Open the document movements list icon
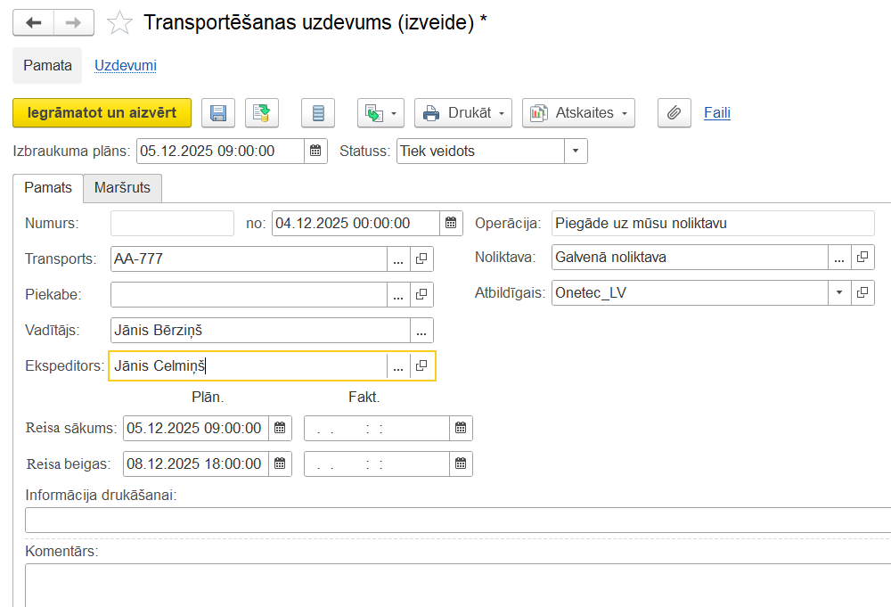The height and width of the screenshot is (607, 891). pos(318,113)
